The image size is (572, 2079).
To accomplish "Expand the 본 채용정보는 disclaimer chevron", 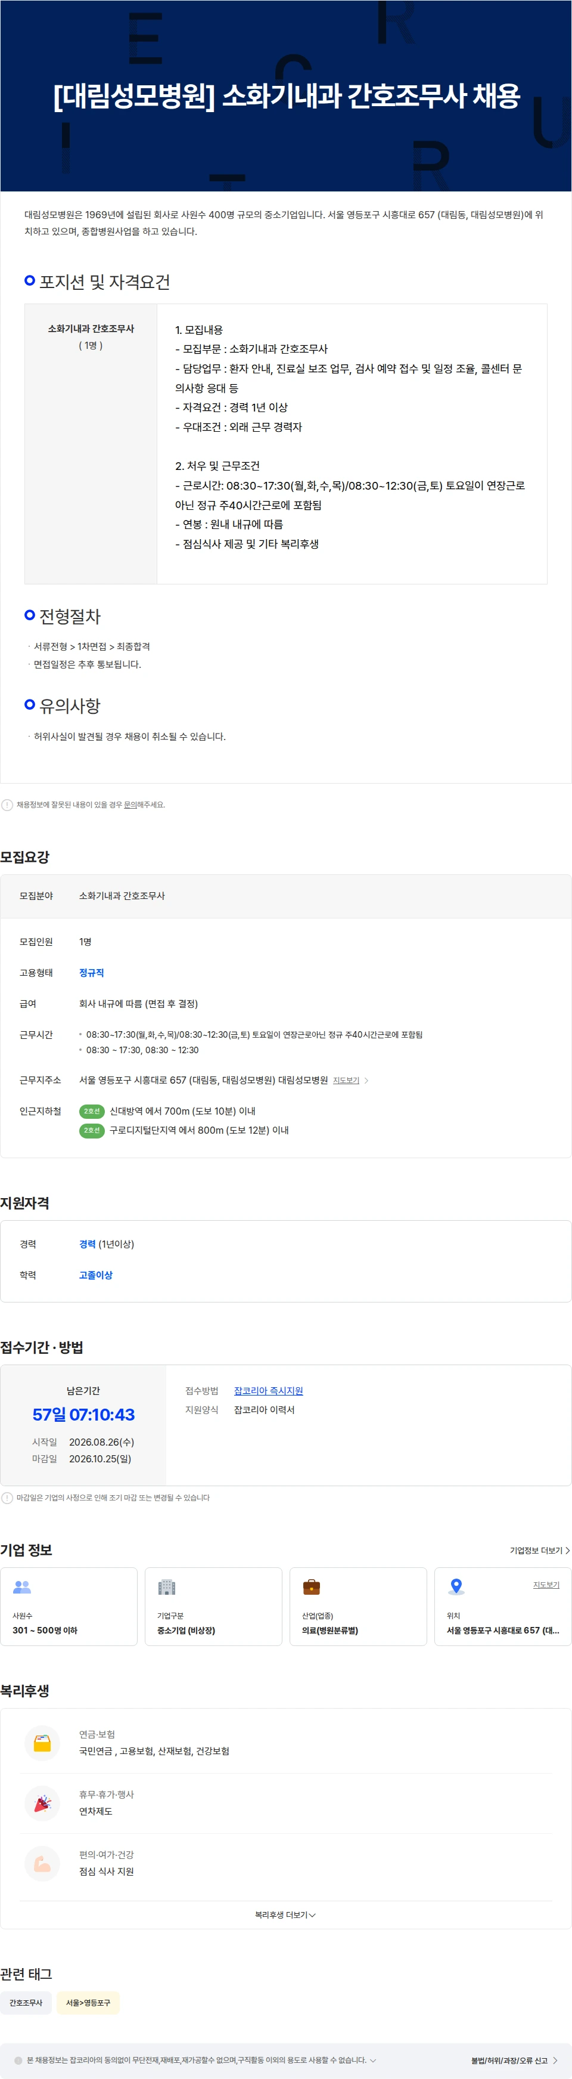I will (373, 2061).
